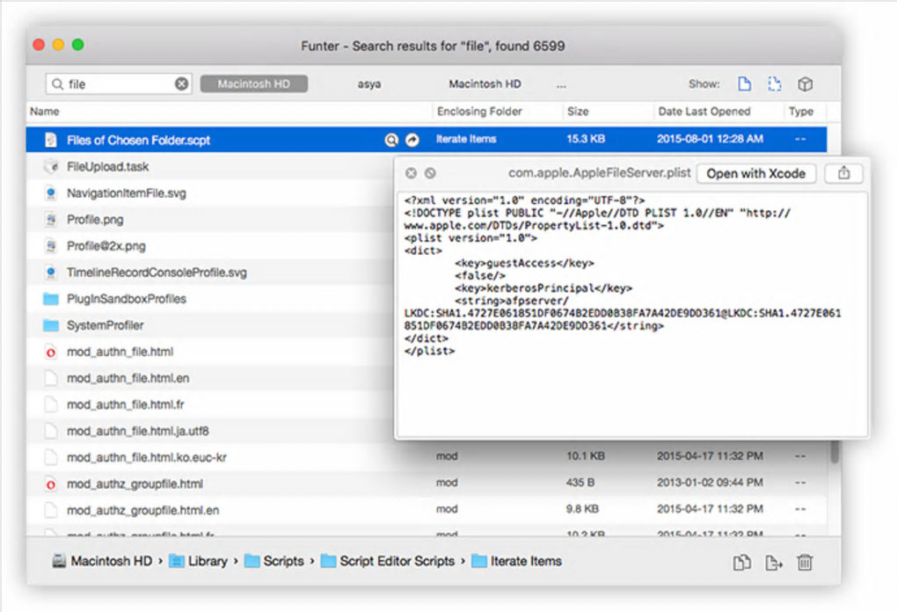Screen dimensions: 897x612
Task: Click Iterate Items in path bar
Action: pyautogui.click(x=516, y=562)
